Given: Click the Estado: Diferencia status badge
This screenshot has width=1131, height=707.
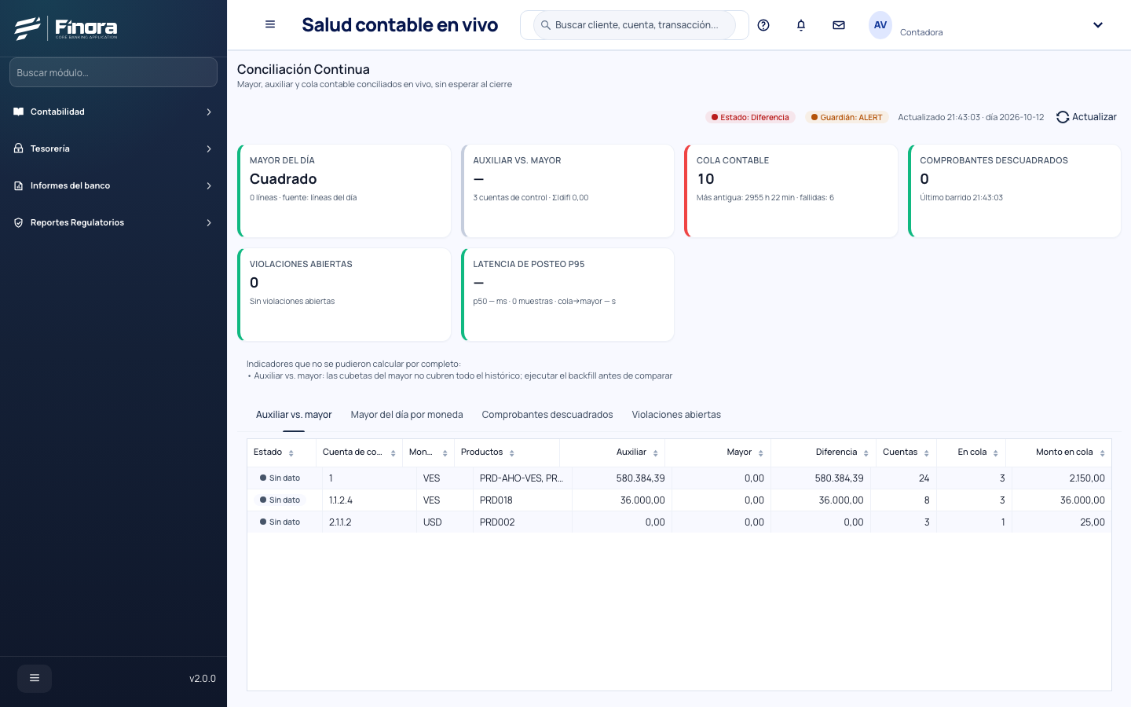Looking at the screenshot, I should (x=750, y=117).
